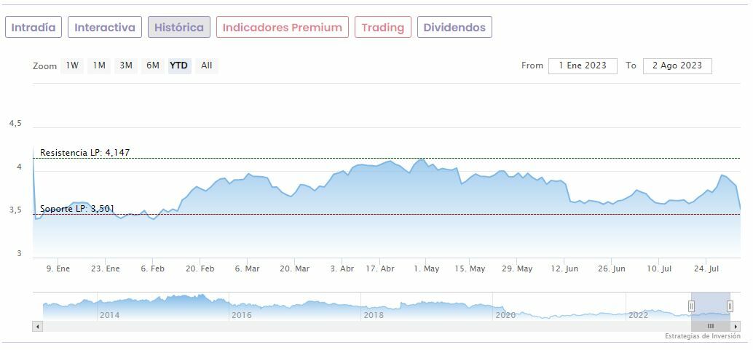Set zoom range to 1W

tap(72, 65)
